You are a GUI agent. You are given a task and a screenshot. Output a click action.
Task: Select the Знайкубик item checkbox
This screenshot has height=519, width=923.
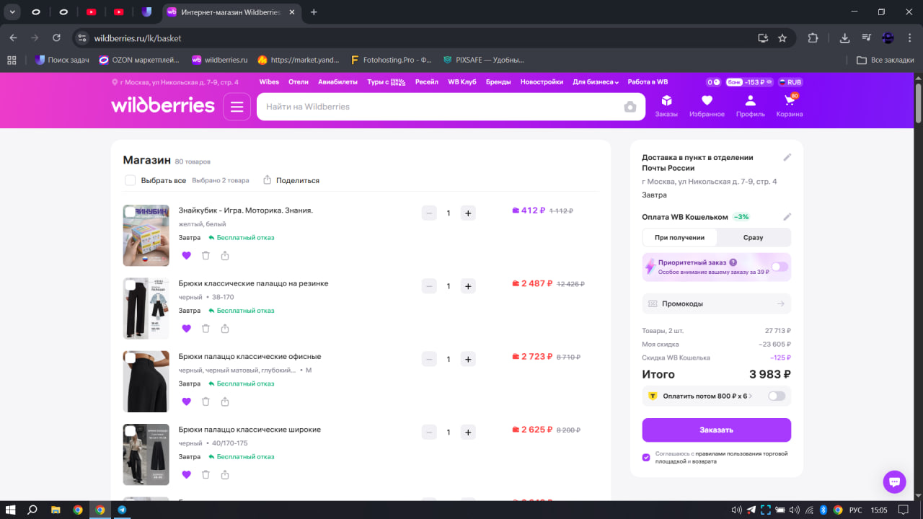(131, 212)
